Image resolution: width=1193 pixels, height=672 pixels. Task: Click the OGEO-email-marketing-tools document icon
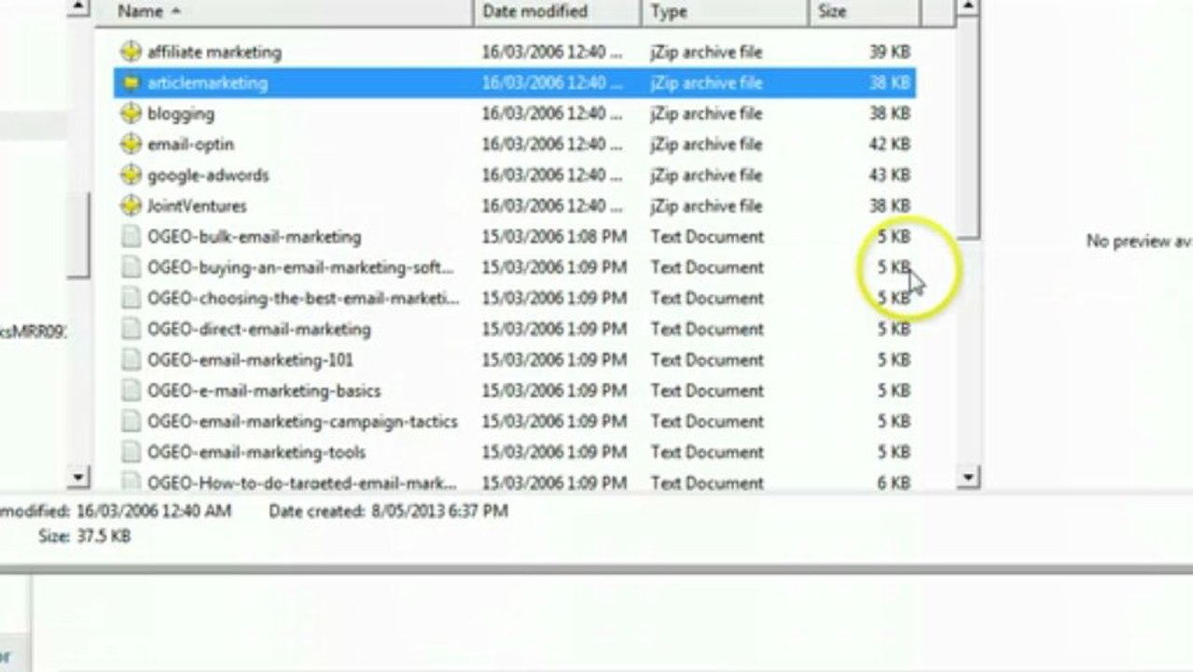click(132, 453)
